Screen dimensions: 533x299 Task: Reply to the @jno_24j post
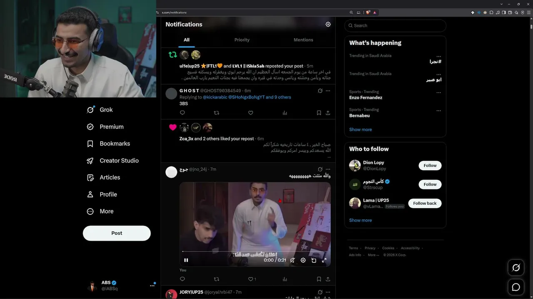click(182, 279)
